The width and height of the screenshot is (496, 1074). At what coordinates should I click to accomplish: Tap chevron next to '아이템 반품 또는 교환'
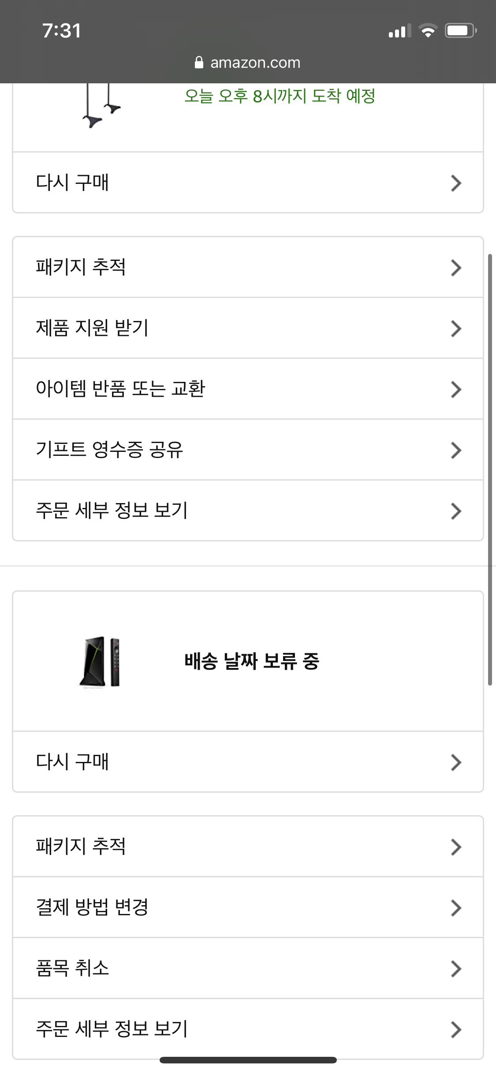(456, 389)
